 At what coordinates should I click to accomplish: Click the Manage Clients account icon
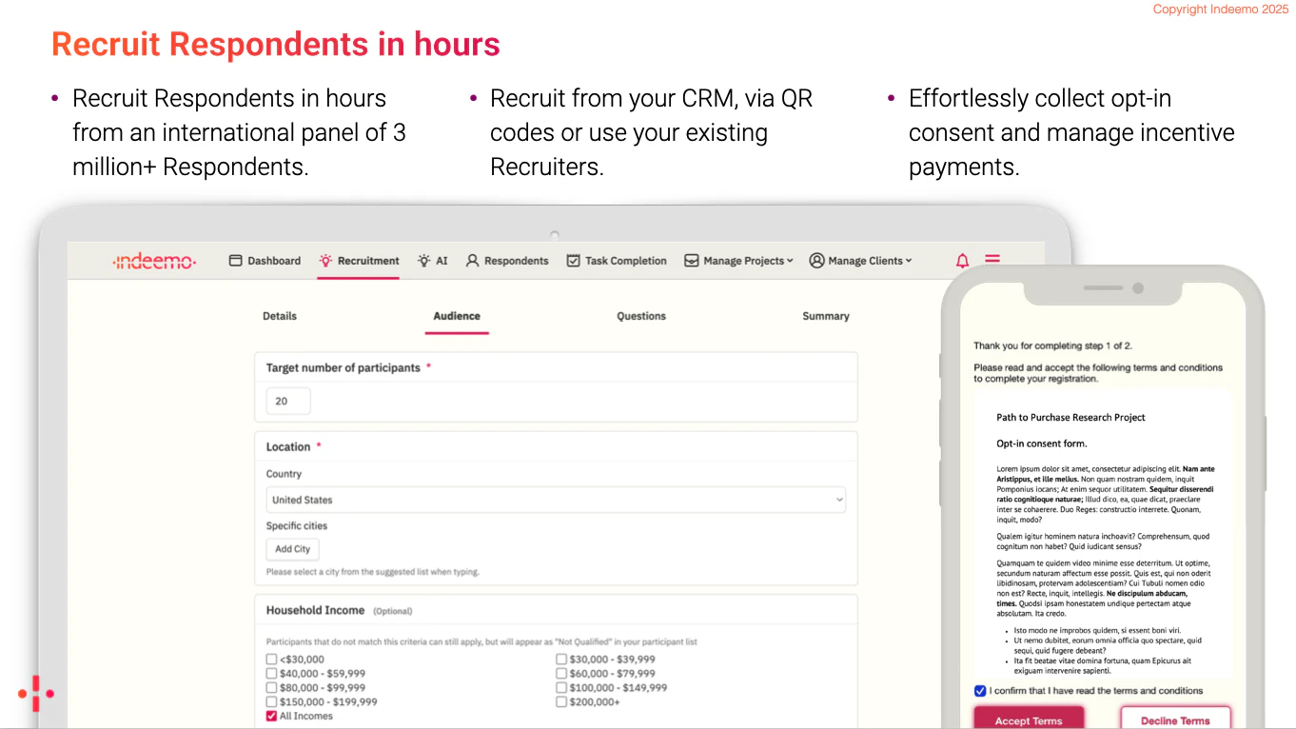coord(816,260)
